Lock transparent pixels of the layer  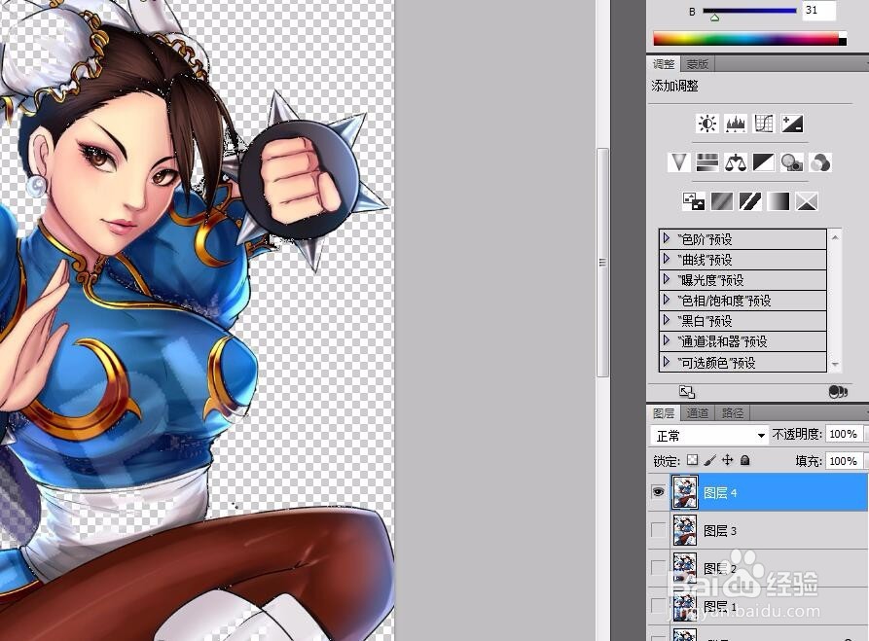click(692, 460)
